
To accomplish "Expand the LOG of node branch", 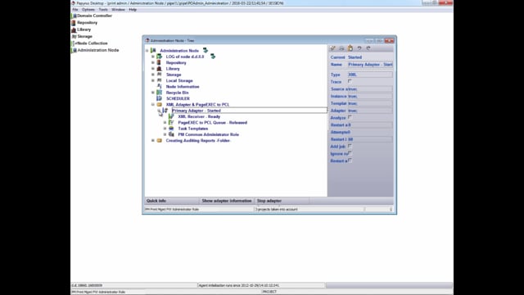I will point(153,57).
